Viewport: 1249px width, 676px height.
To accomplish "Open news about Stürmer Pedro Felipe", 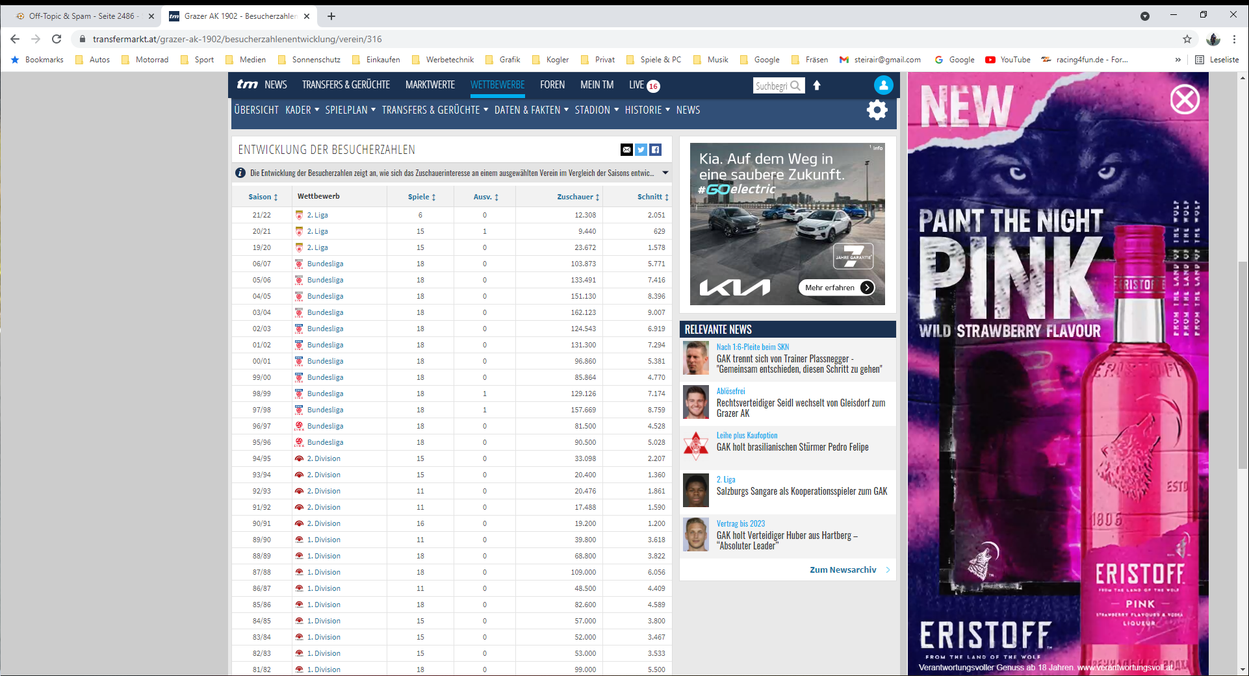I will [792, 447].
